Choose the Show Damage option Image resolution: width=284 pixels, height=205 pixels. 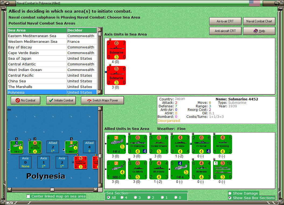pos(230,193)
